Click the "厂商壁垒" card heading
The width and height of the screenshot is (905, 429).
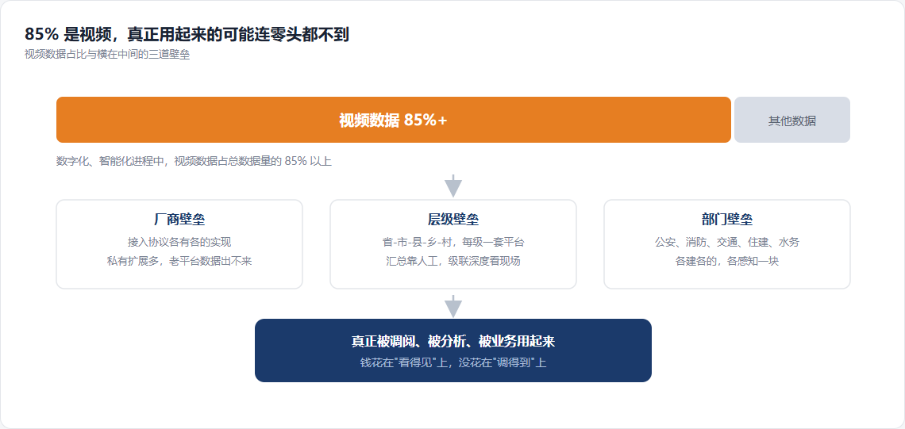coord(179,220)
